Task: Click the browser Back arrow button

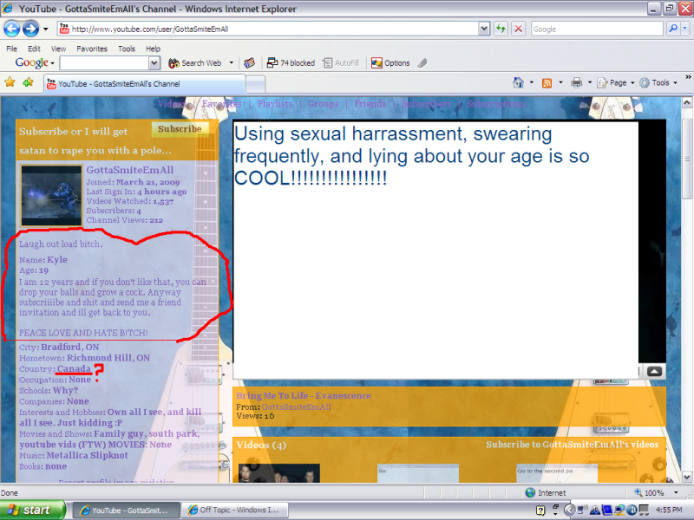Action: click(x=12, y=29)
